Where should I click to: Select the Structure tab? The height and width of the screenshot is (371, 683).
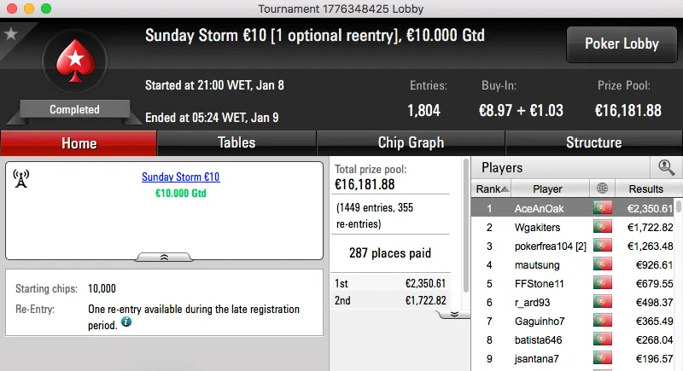pyautogui.click(x=593, y=142)
